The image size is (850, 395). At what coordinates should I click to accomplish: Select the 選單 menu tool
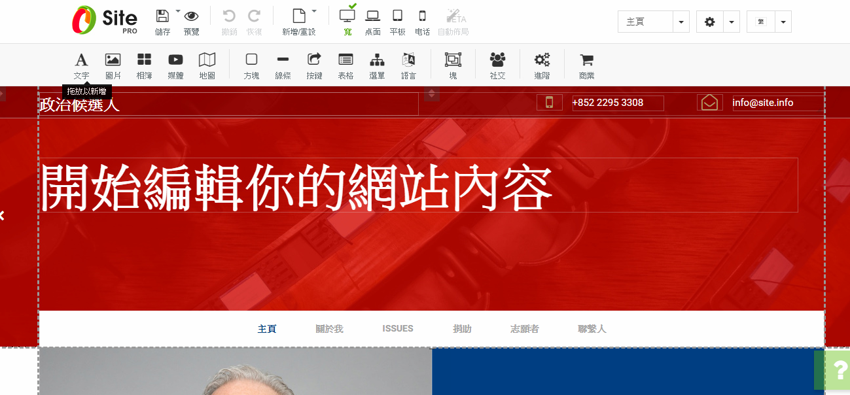coord(377,65)
